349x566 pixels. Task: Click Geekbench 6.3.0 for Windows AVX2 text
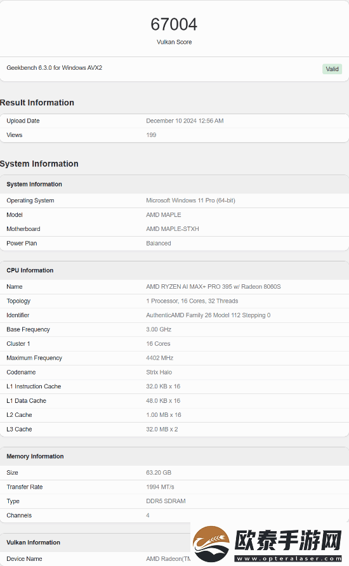click(54, 68)
